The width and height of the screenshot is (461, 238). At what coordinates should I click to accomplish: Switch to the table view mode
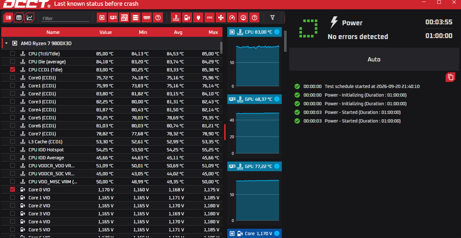click(19, 18)
